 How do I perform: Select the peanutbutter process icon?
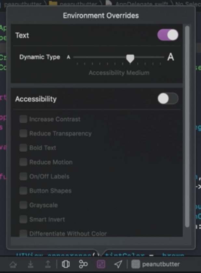click(x=136, y=264)
